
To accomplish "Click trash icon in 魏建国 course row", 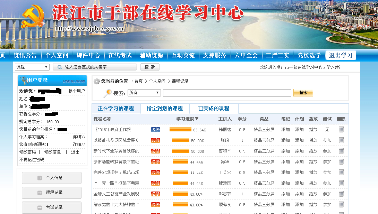I will 341,183.
